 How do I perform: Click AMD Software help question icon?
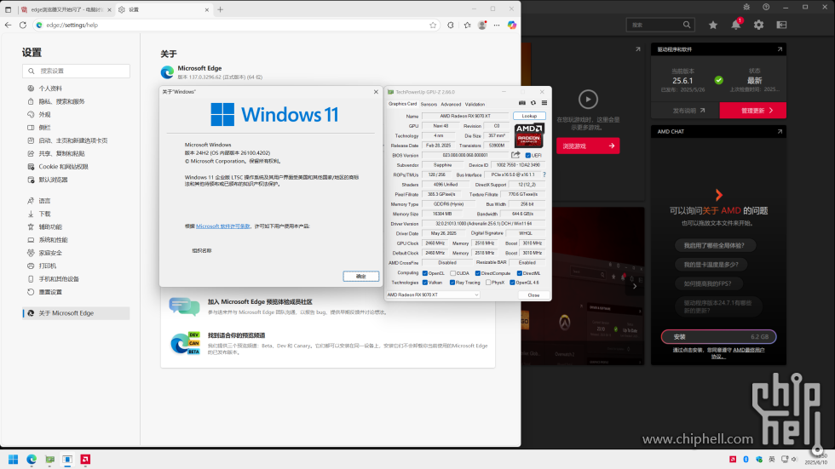tap(766, 7)
